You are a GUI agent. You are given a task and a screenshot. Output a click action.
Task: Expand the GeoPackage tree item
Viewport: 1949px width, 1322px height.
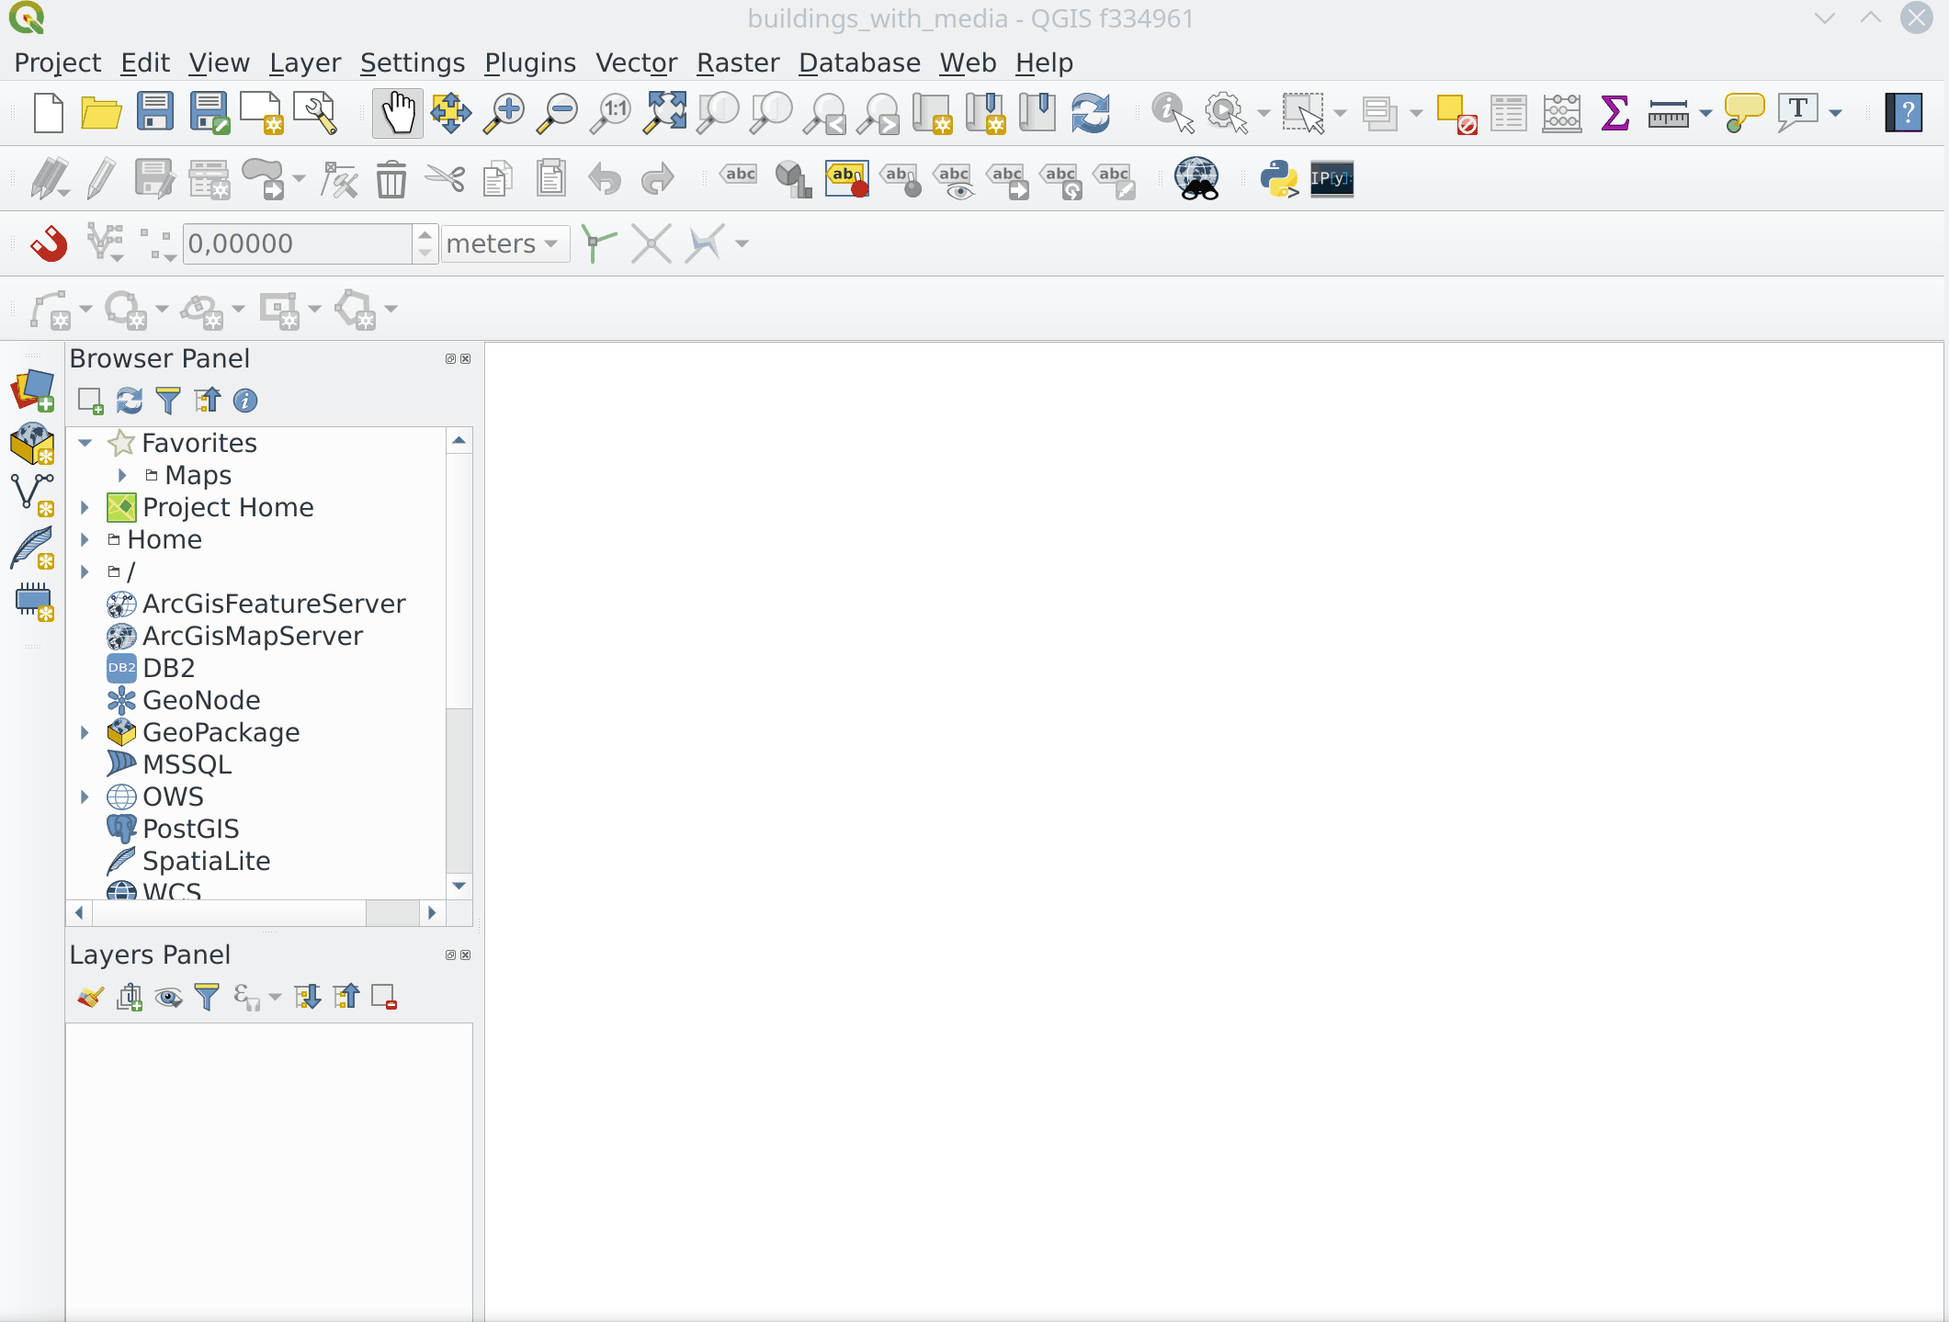point(85,732)
